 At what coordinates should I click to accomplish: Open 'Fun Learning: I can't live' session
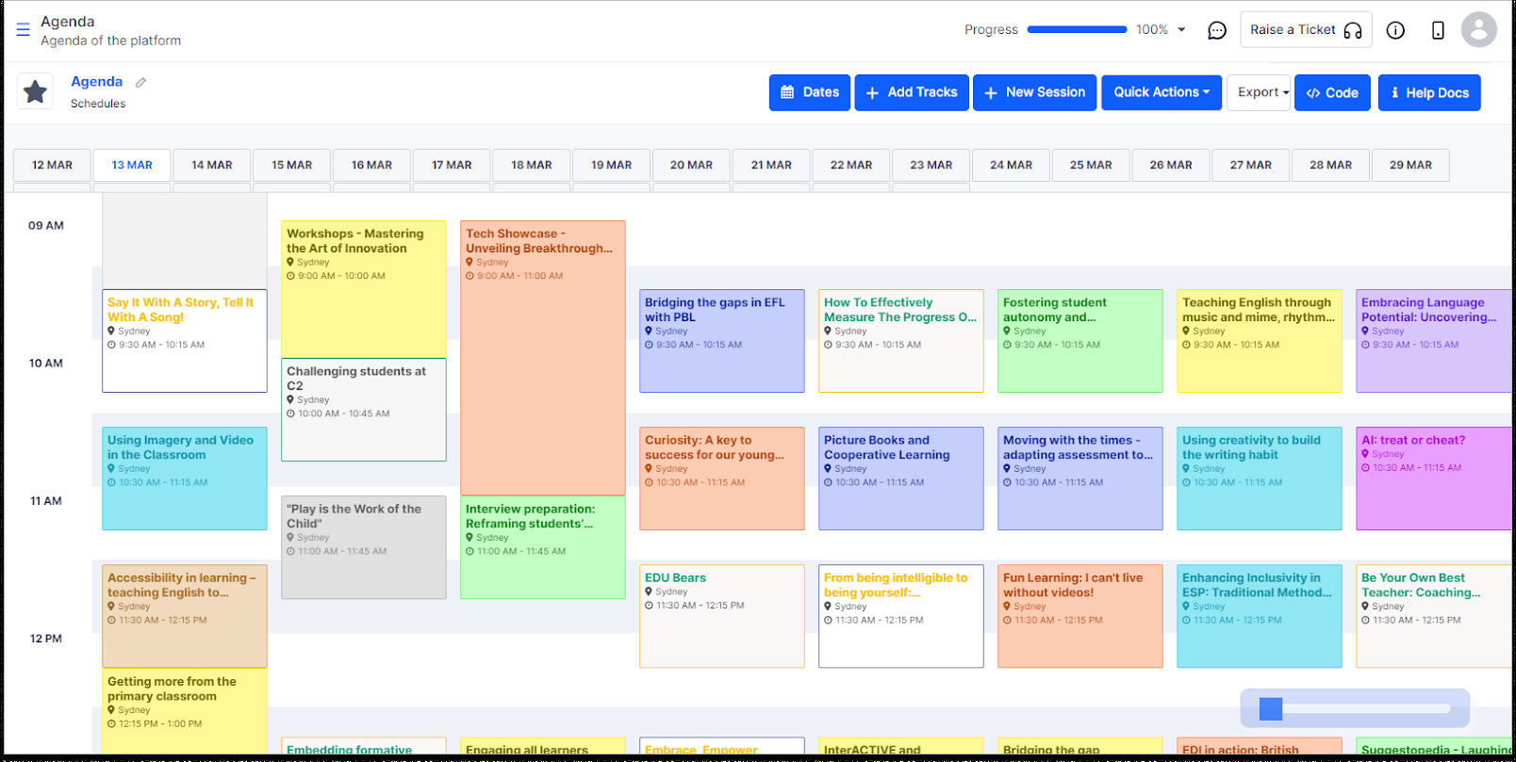[1080, 616]
